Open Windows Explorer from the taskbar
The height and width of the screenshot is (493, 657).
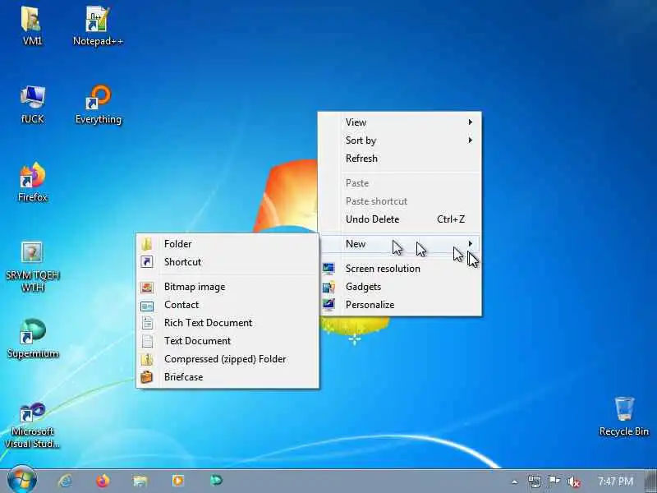click(x=140, y=481)
